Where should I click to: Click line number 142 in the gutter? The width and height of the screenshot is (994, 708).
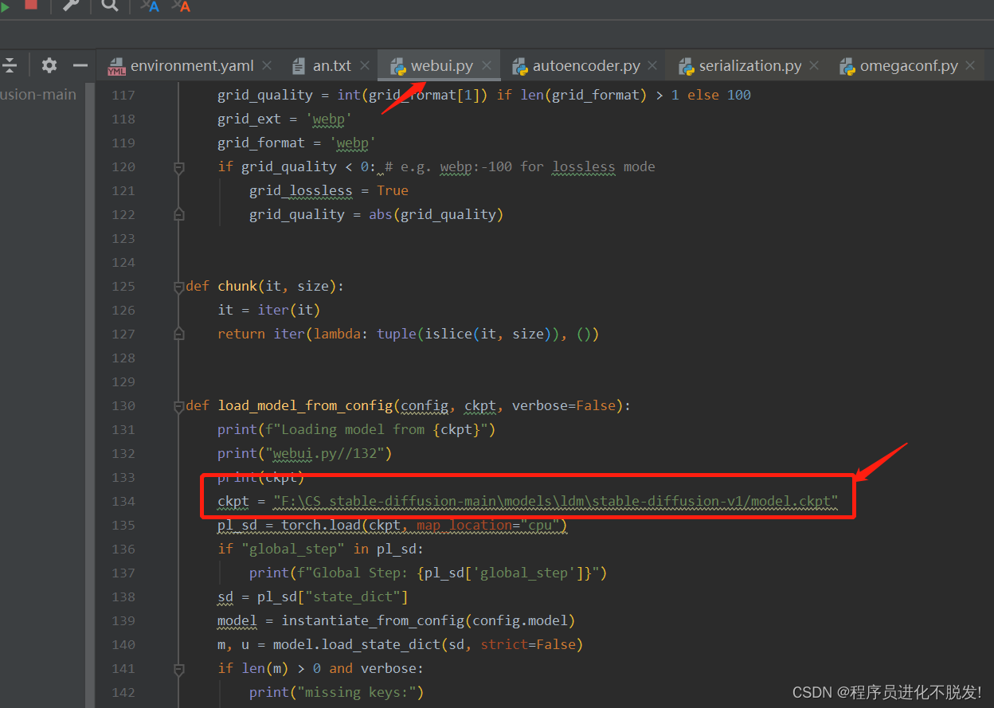coord(123,692)
